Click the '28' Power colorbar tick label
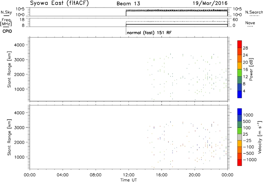Screen dimensions: 263x182 pyautogui.click(x=245, y=48)
